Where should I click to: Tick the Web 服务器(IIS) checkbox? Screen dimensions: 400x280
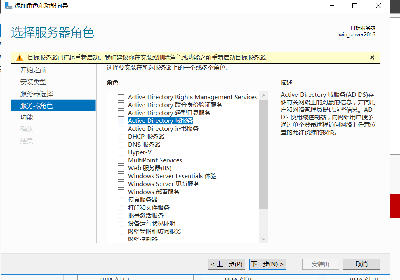(121, 168)
